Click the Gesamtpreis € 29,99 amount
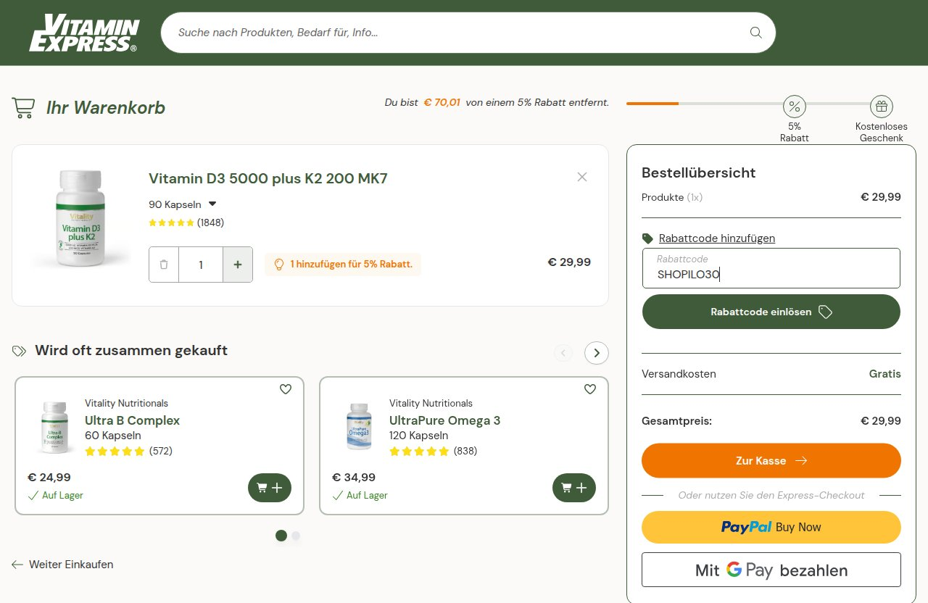Screen dimensions: 928x603 881,420
